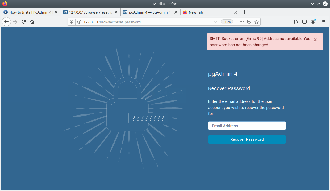Expand the address bar history dropdown
330x191 pixels.
tap(216, 22)
